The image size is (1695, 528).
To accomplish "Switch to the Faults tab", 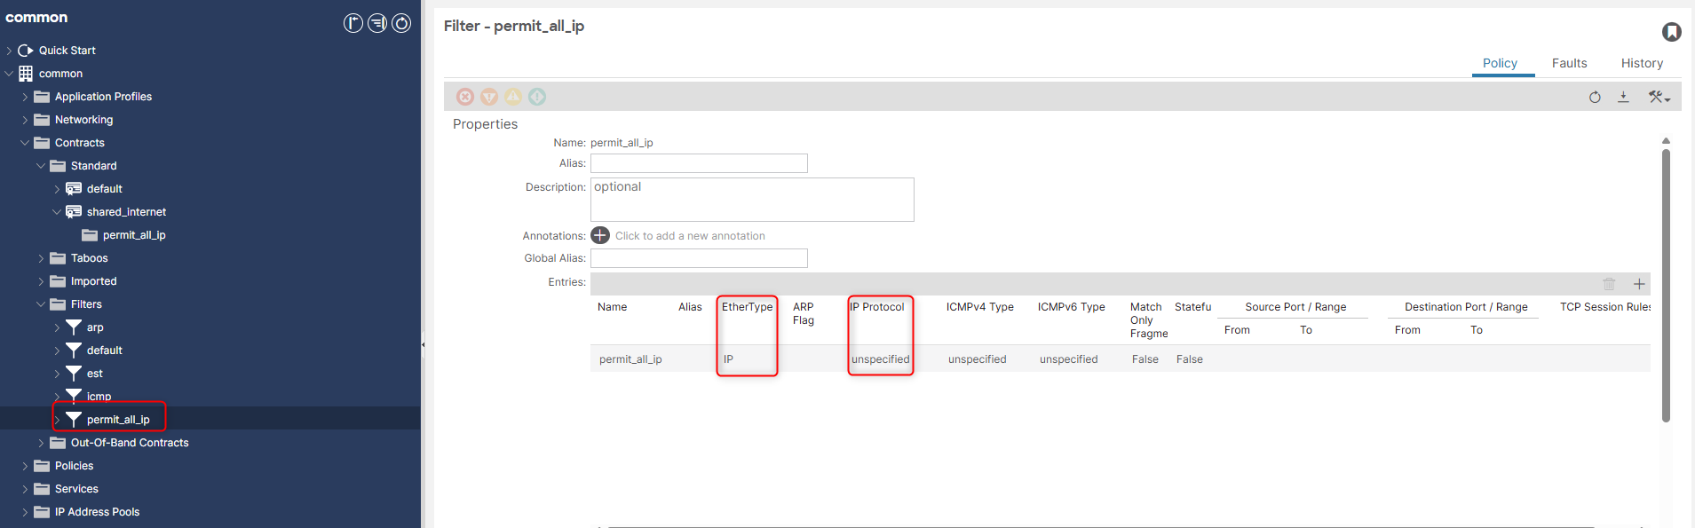I will pyautogui.click(x=1569, y=63).
